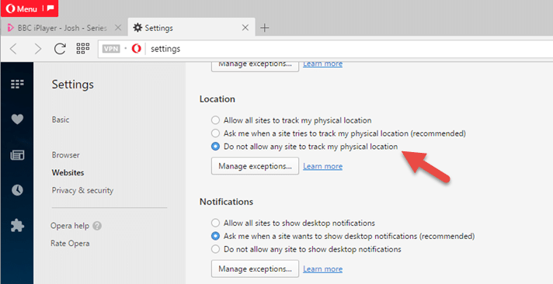Viewport: 553px width, 284px height.
Task: Reload the current page
Action: [60, 49]
